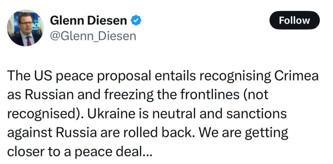
Task: Click the words "We are getting"
Action: click(x=239, y=133)
